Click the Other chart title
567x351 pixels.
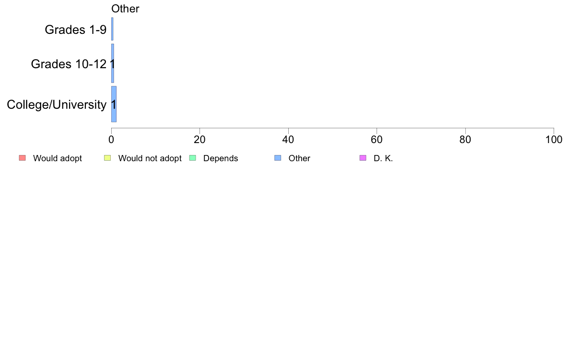pyautogui.click(x=125, y=9)
